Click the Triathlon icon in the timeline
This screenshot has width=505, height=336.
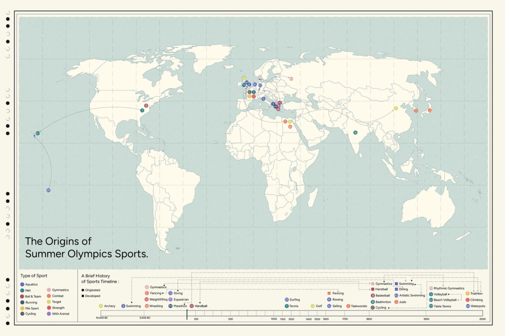pyautogui.click(x=468, y=294)
